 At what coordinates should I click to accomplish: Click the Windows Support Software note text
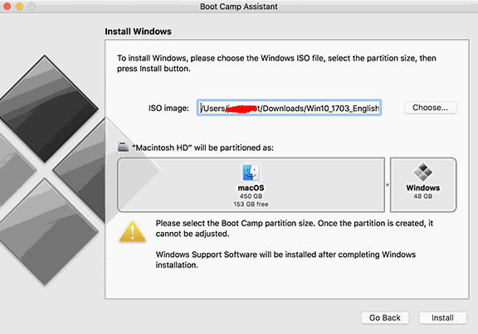coord(285,259)
